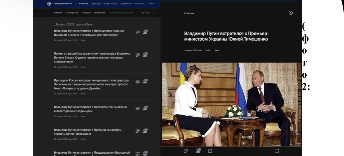
Task: Open the Структура section
Action: click(96, 4)
